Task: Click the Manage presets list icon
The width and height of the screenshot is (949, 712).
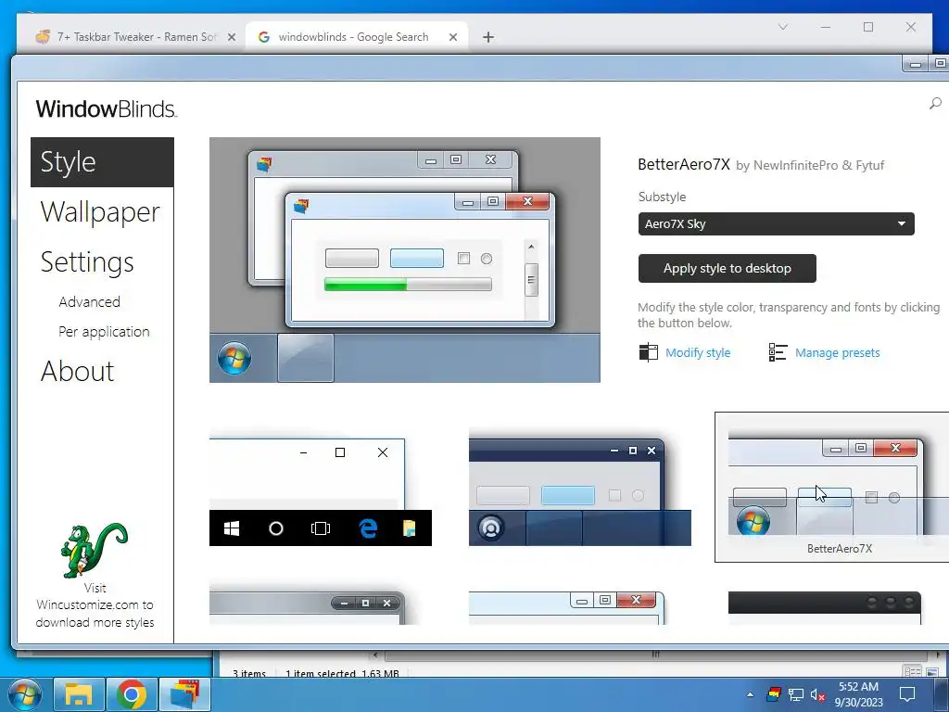Action: (778, 352)
